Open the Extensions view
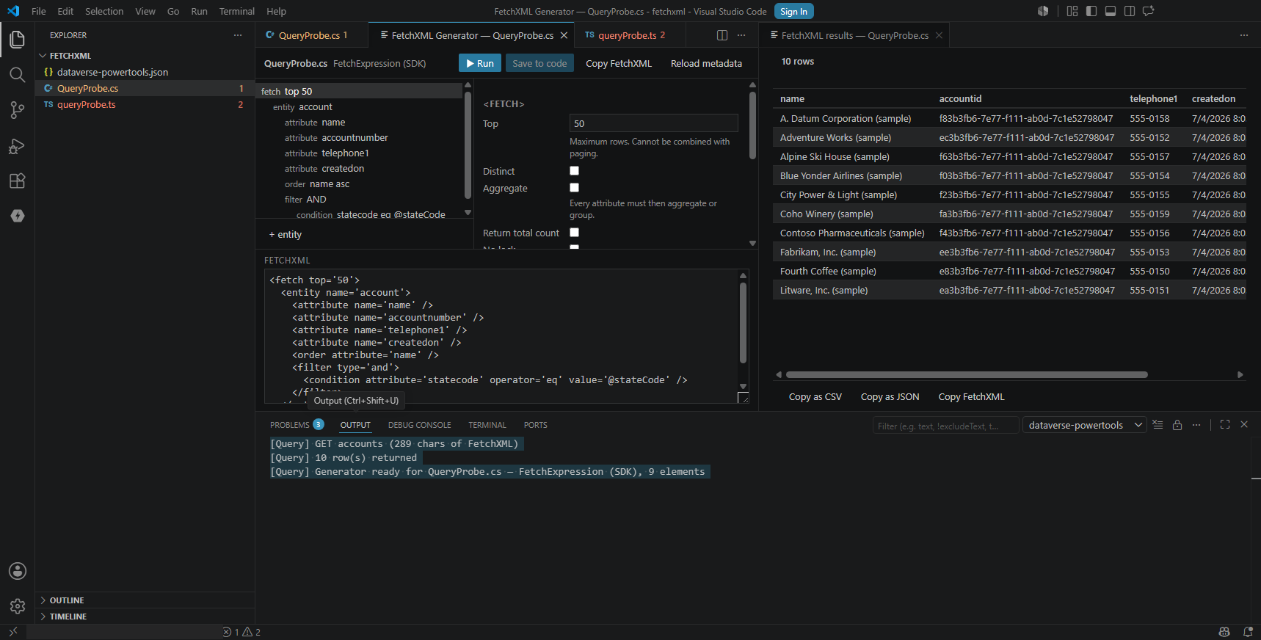1261x640 pixels. pyautogui.click(x=17, y=181)
